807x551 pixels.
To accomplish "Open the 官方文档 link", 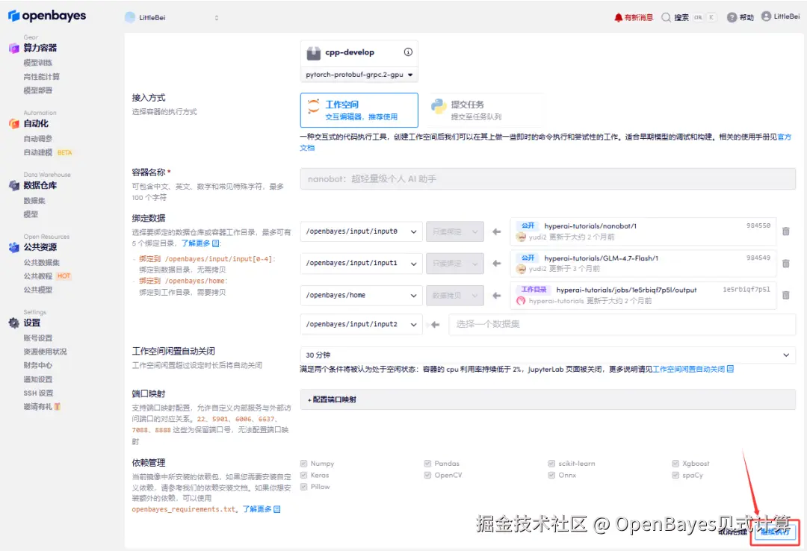I will point(785,137).
